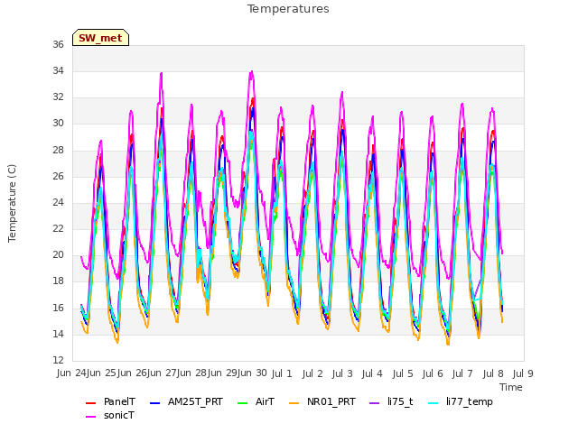Click the PanelT legend label

point(119,401)
